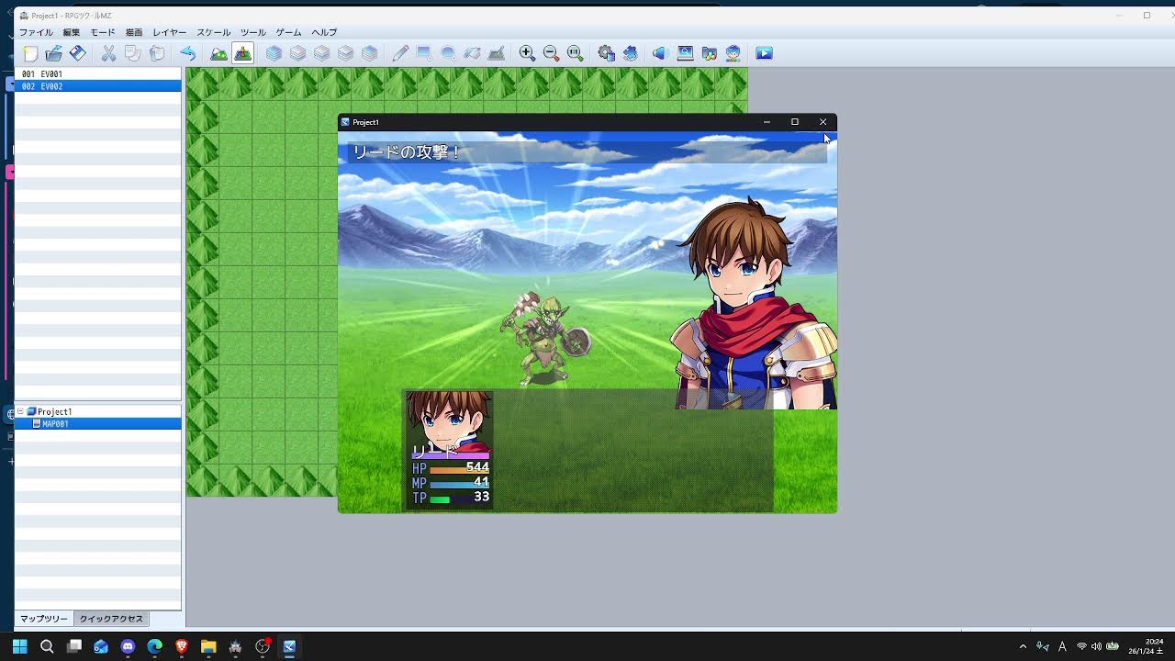Image resolution: width=1175 pixels, height=661 pixels.
Task: Open the ファイル menu
Action: pos(37,32)
